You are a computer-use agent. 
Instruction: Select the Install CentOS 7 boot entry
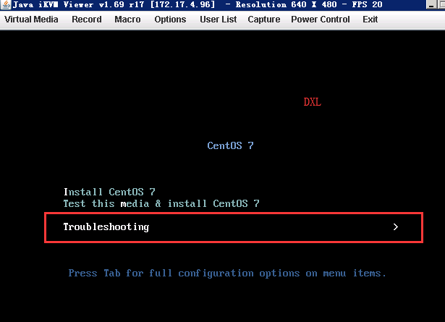click(x=109, y=192)
